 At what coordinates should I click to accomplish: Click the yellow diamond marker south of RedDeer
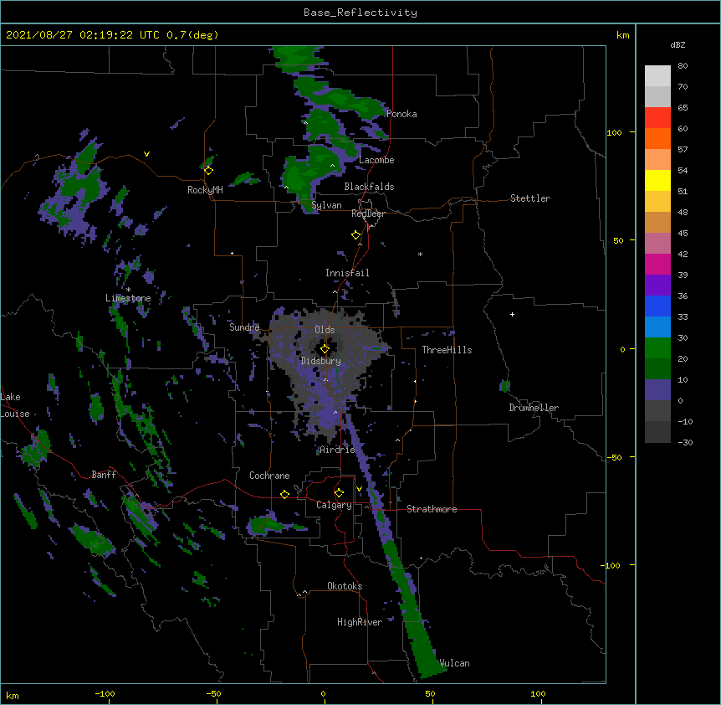click(x=355, y=235)
